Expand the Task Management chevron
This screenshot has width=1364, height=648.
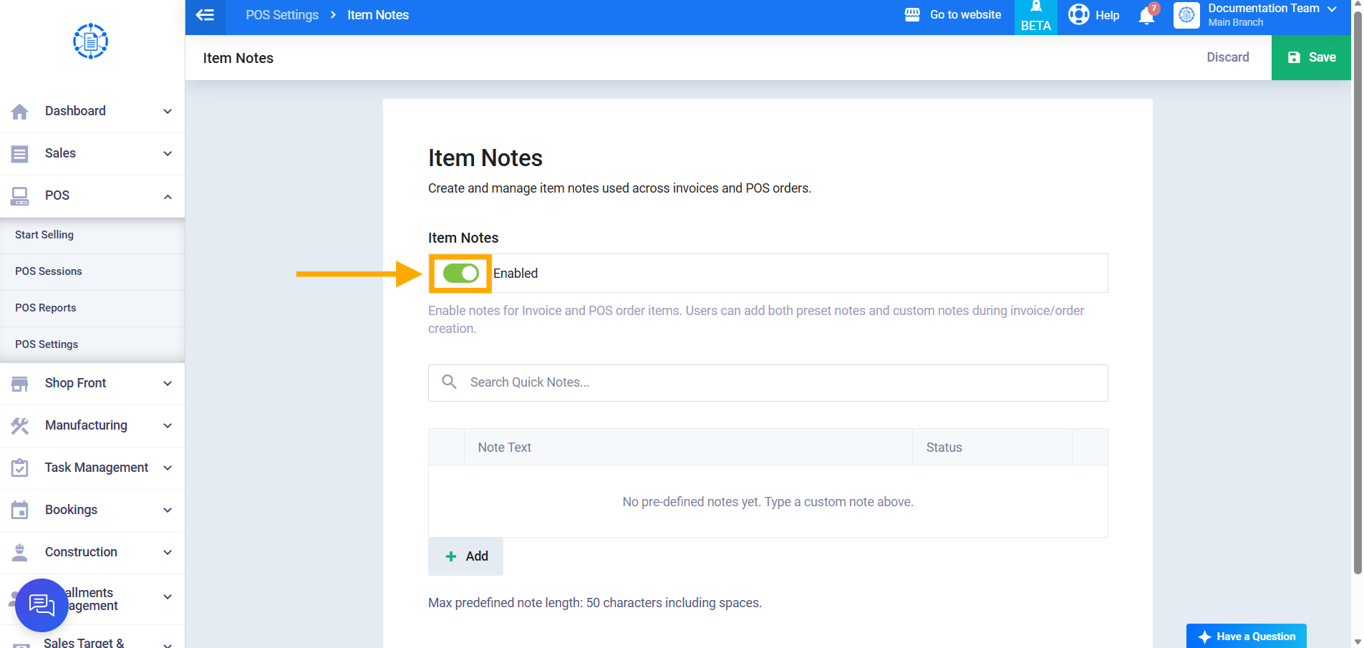click(168, 468)
